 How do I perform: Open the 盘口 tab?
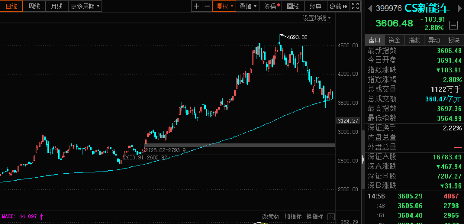click(375, 40)
